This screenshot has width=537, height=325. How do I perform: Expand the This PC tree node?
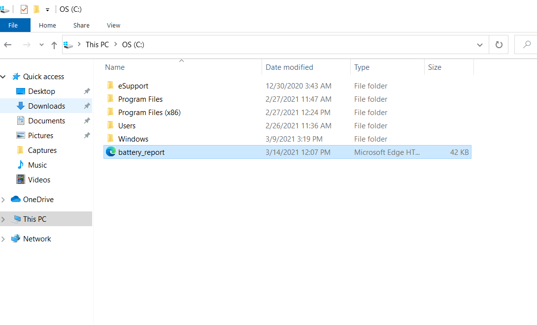(3, 219)
